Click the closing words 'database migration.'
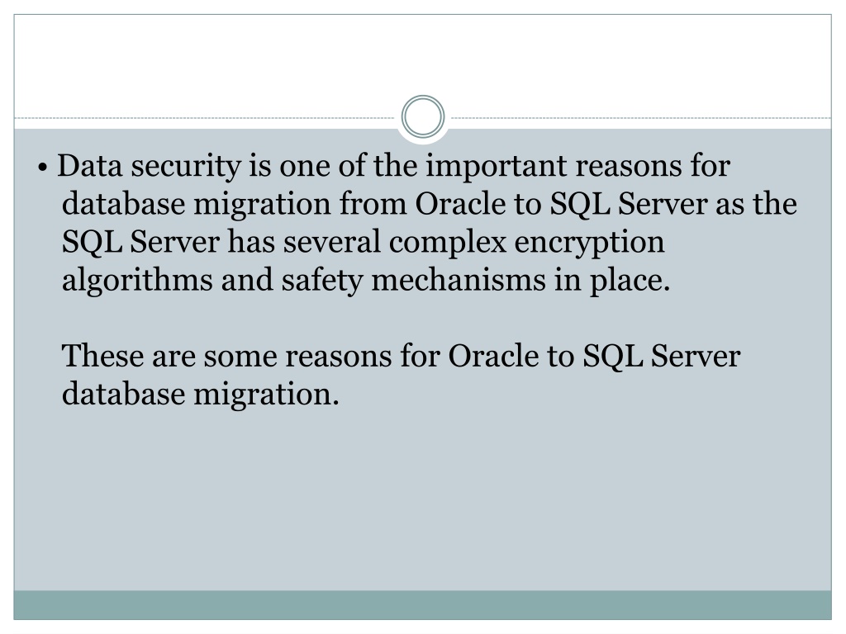The height and width of the screenshot is (634, 846). coord(200,395)
